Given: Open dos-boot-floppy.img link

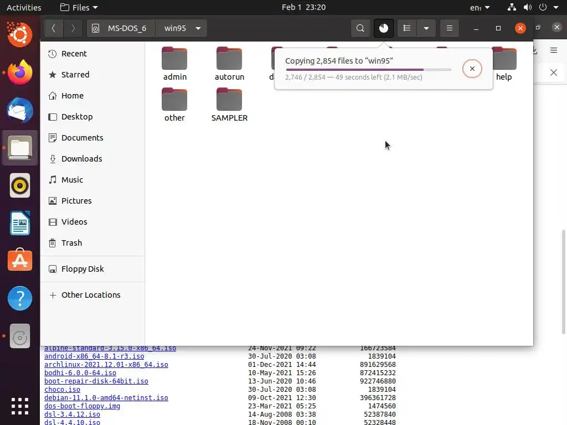Looking at the screenshot, I should (x=82, y=406).
